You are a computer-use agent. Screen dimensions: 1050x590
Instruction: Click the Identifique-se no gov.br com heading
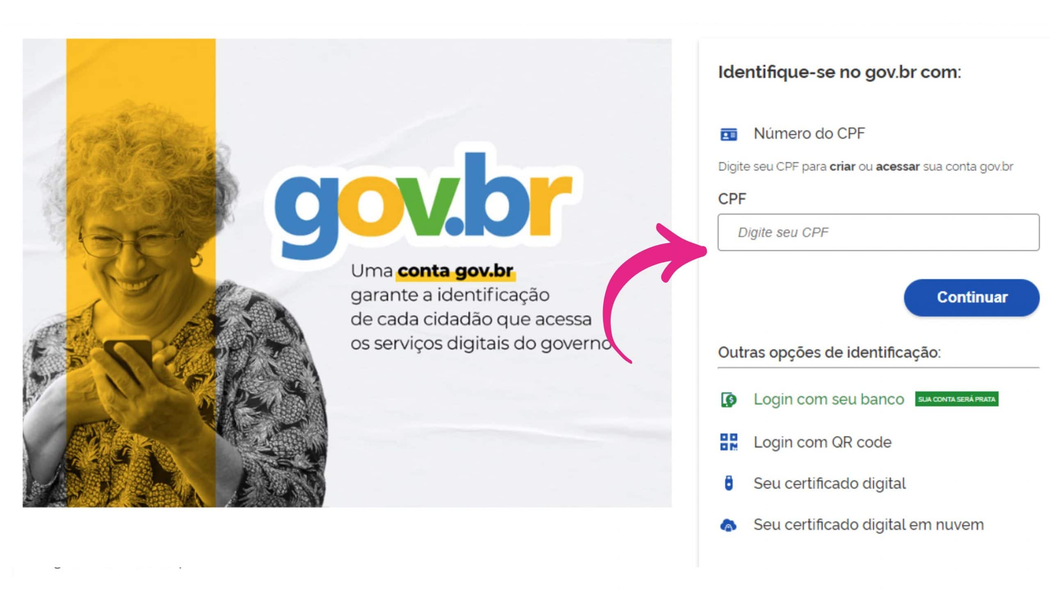pos(839,73)
